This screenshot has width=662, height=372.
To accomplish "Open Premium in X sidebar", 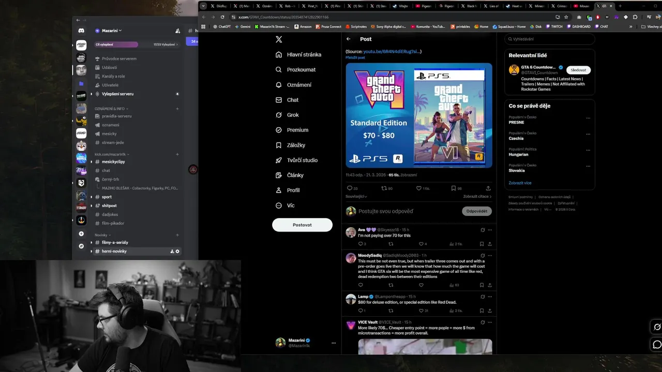I will coord(292,130).
